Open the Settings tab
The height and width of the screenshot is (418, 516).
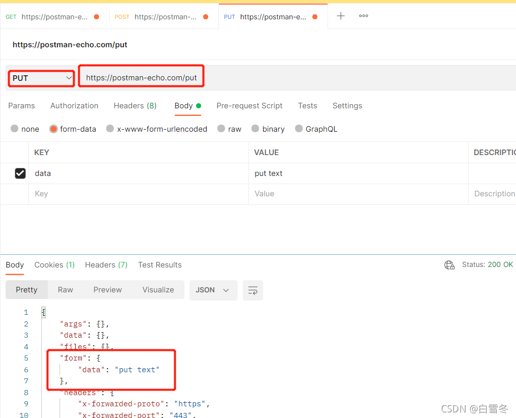[347, 106]
